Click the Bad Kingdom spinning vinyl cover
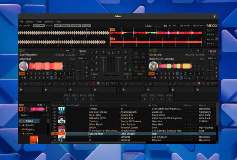 [23, 66]
